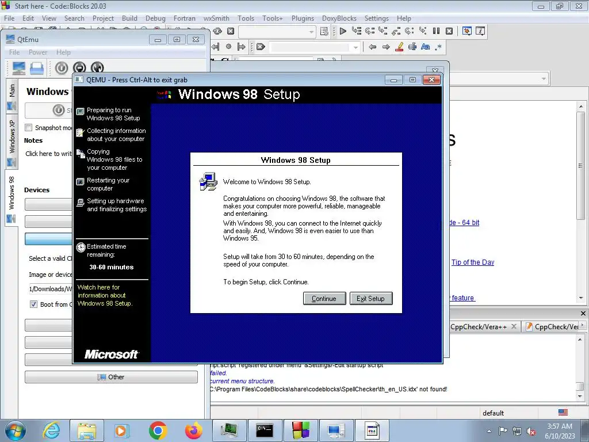
Task: Toggle the Boot from CD checkbox in QtEmu
Action: pyautogui.click(x=33, y=304)
